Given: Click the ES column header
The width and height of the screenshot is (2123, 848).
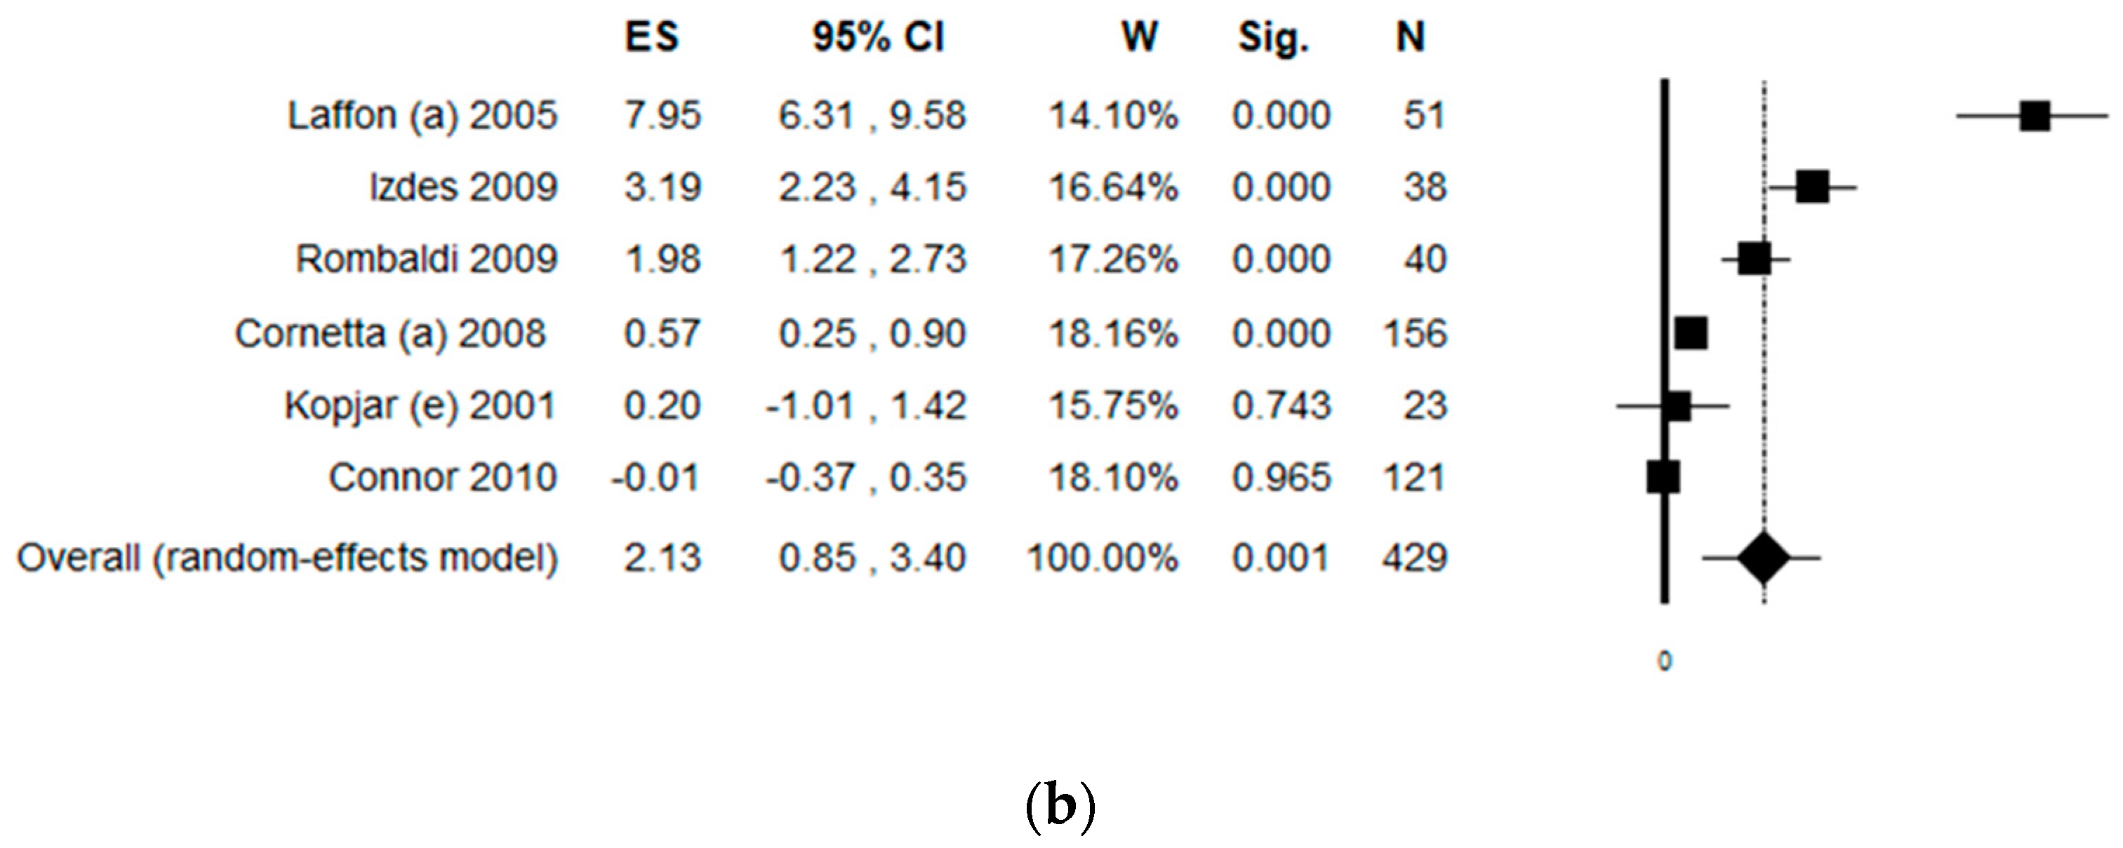Looking at the screenshot, I should (651, 37).
